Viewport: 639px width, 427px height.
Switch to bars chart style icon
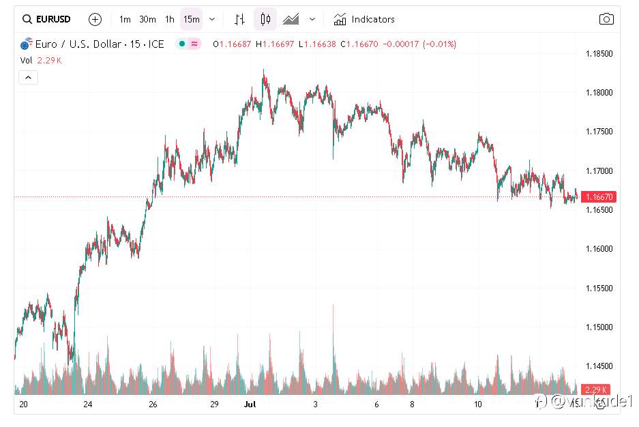240,19
